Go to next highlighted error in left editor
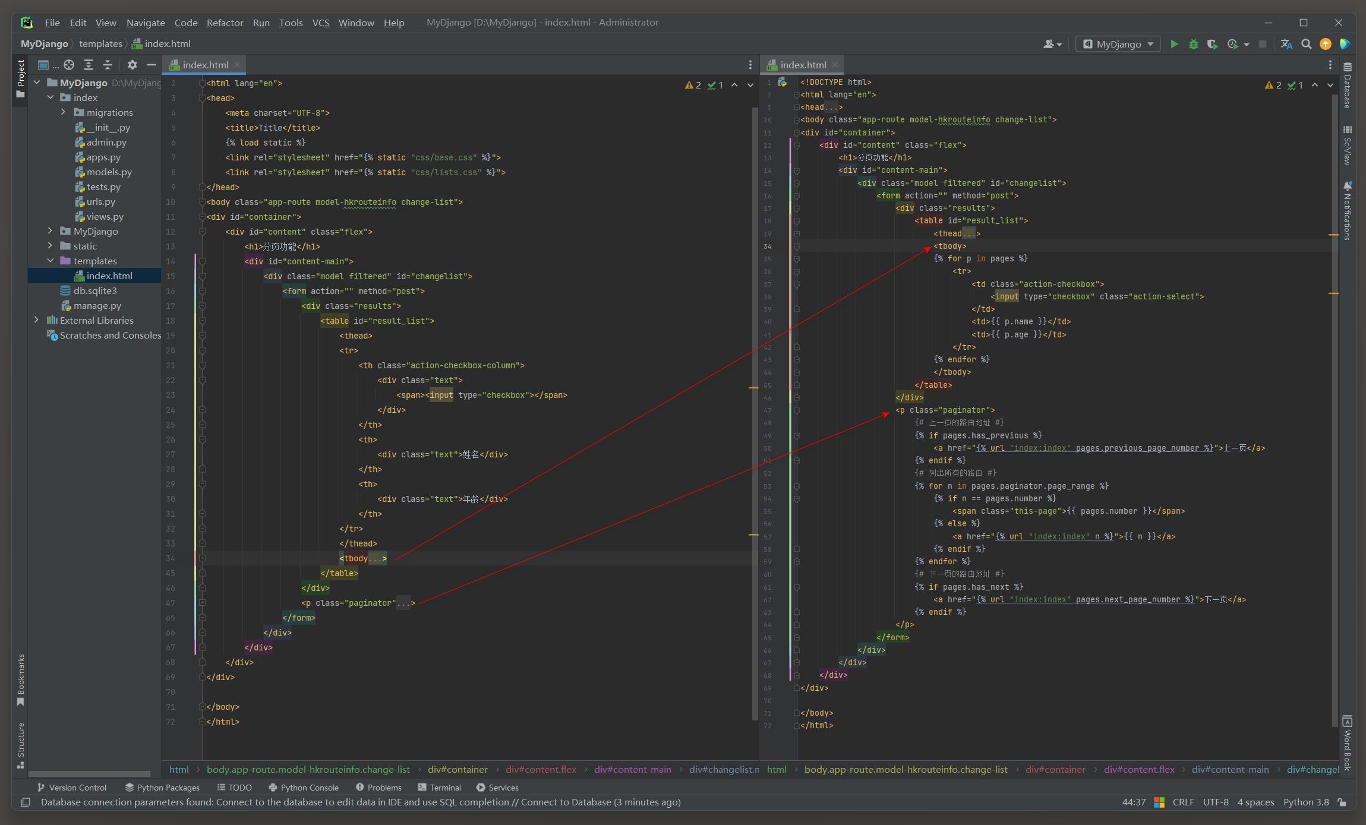This screenshot has width=1366, height=825. pos(750,86)
